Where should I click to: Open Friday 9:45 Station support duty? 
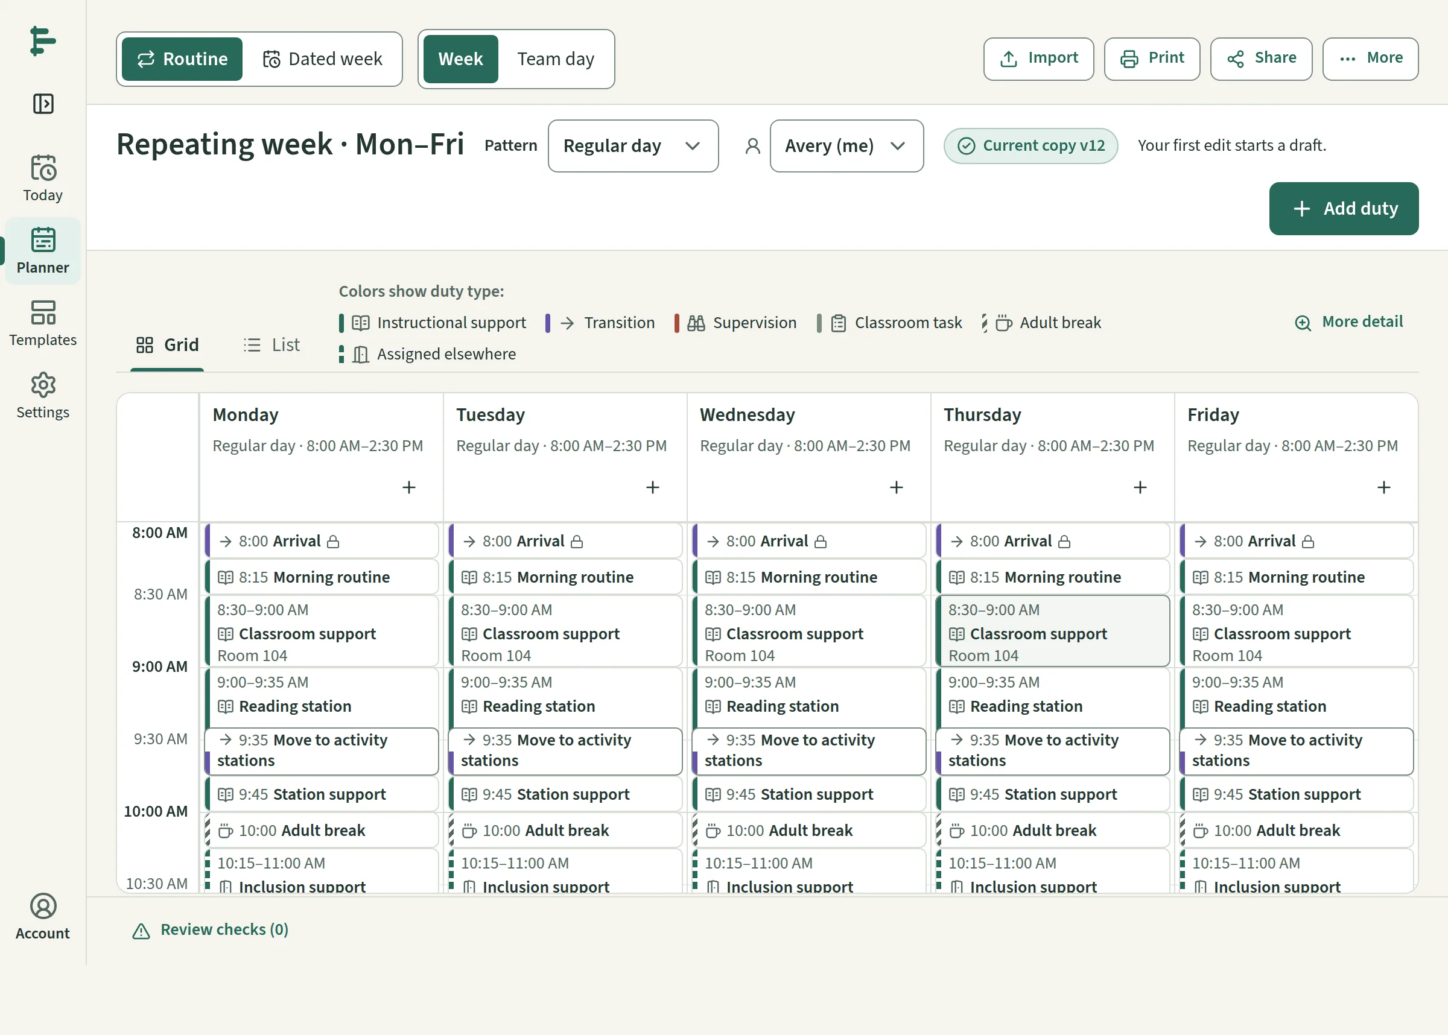pos(1297,794)
